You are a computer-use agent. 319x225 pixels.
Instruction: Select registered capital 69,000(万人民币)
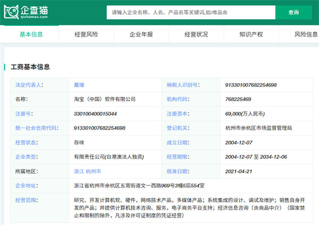(245, 114)
